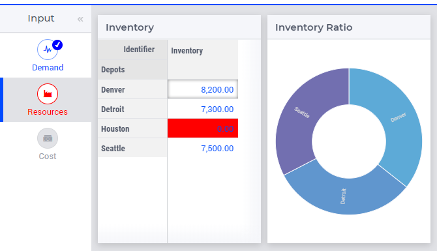
Task: Open the Cost money icon
Action: pyautogui.click(x=48, y=138)
